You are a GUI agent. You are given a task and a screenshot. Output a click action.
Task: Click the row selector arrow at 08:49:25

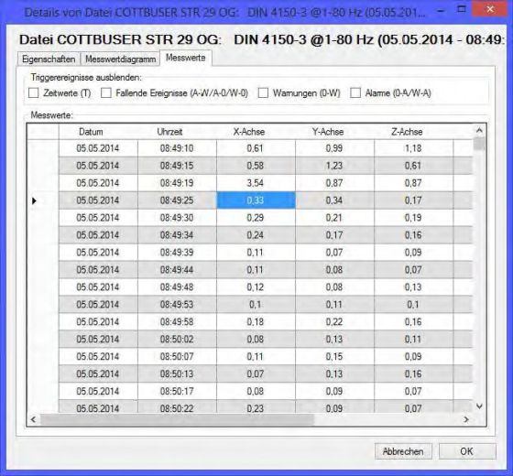click(35, 200)
